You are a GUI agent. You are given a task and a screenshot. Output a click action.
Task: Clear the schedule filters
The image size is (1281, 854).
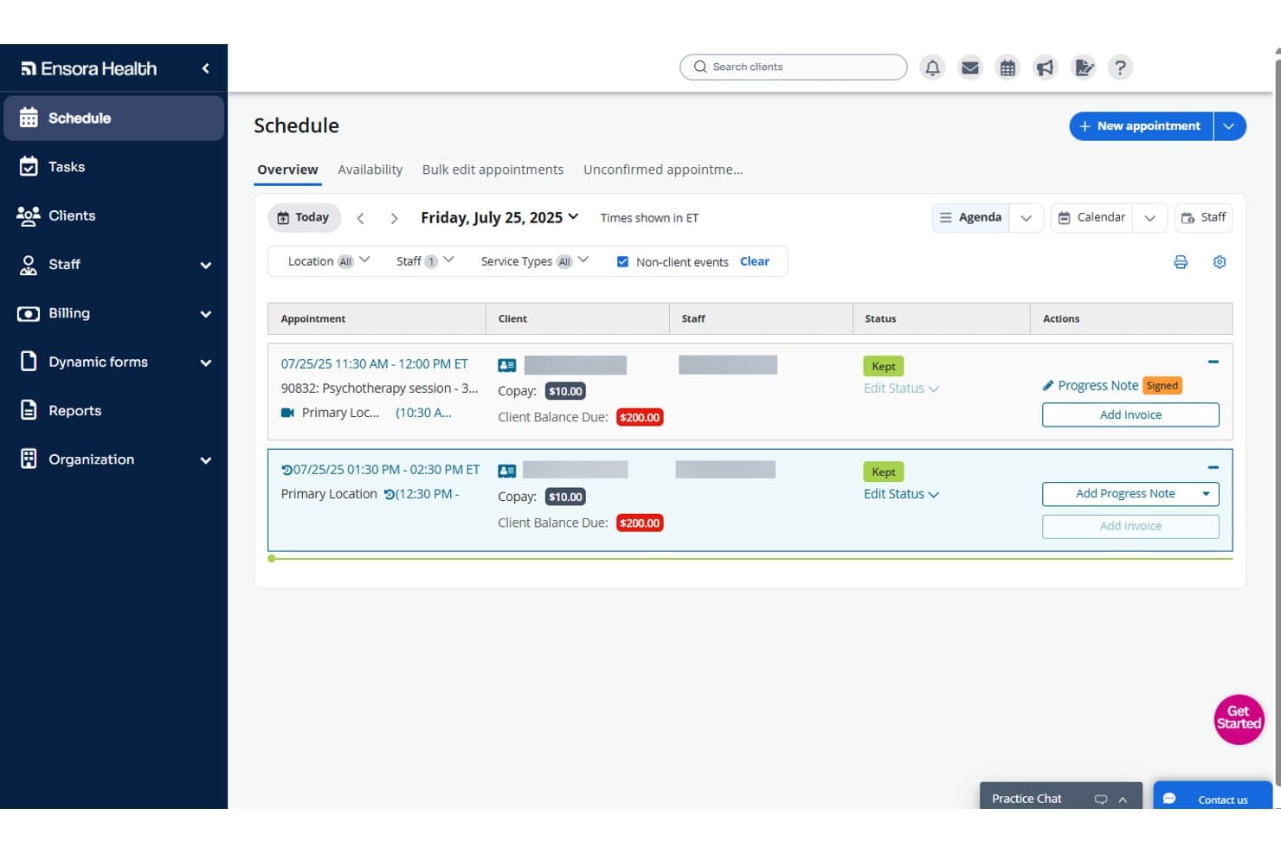coord(755,261)
